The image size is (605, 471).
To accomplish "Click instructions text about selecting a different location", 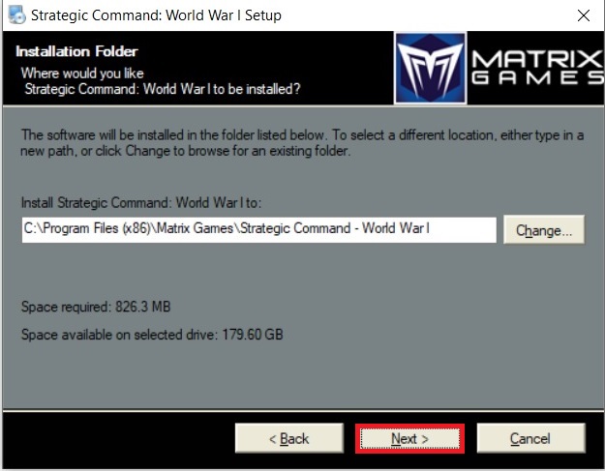I will tap(302, 143).
